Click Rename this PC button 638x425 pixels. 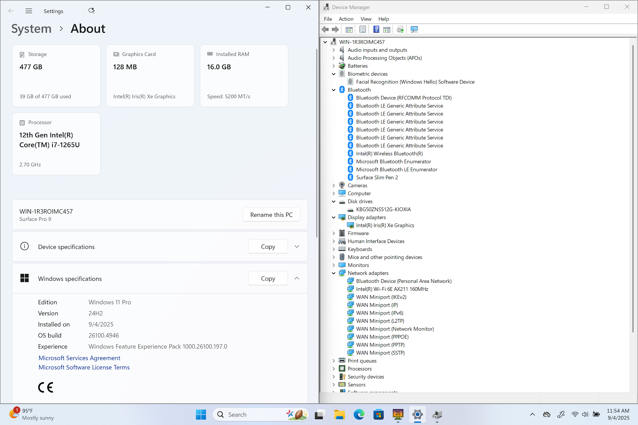(271, 215)
